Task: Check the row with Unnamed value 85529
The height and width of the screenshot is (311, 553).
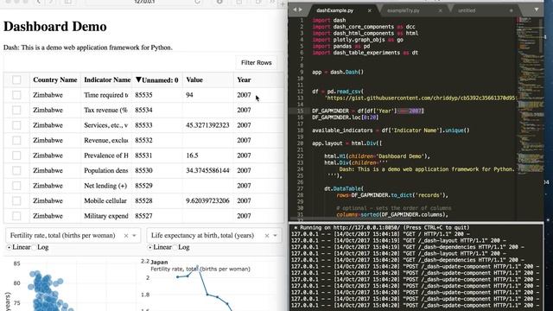Action: click(x=16, y=186)
